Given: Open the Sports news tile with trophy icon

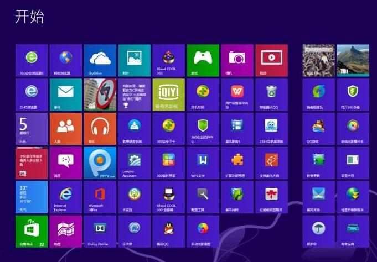Looking at the screenshot, I should click(x=135, y=95).
